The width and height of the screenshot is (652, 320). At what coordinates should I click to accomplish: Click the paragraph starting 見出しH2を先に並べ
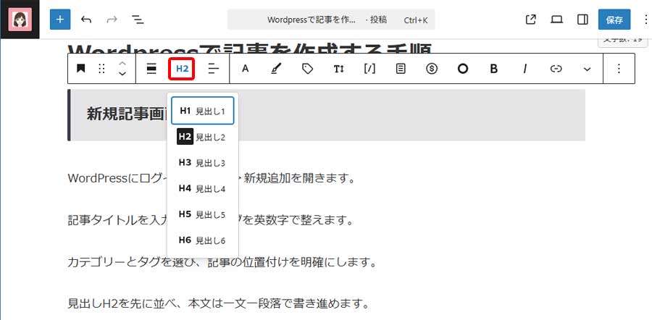click(218, 304)
